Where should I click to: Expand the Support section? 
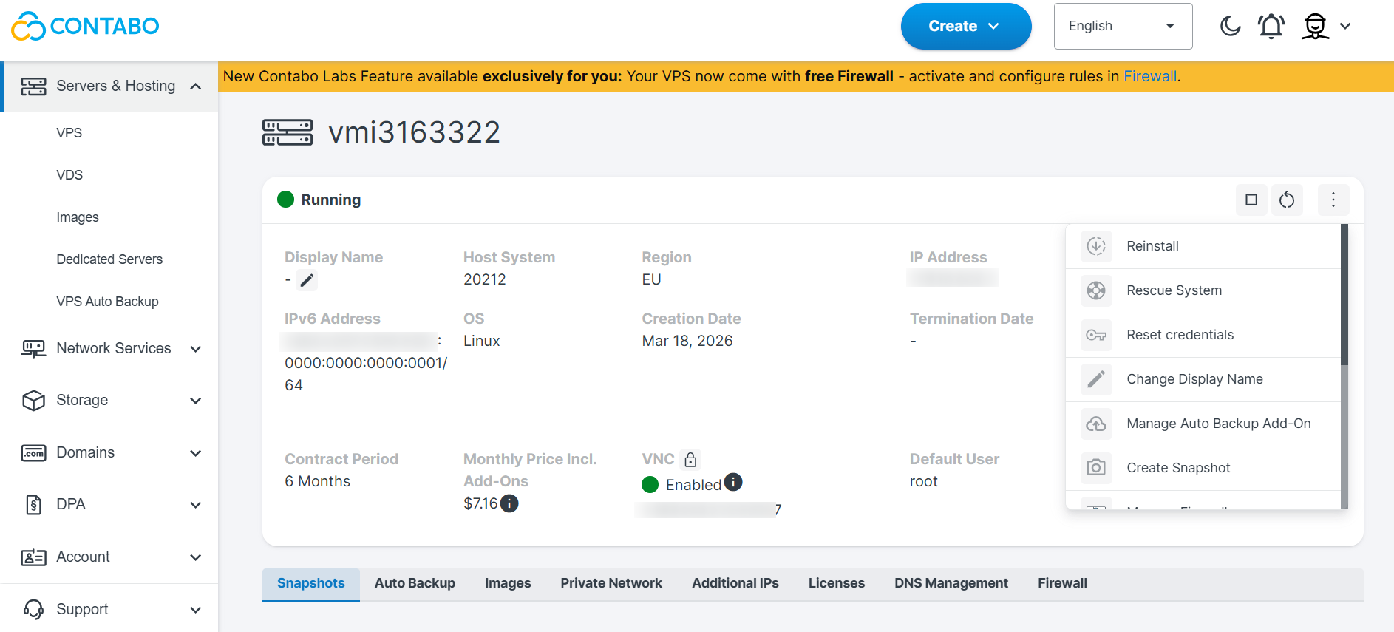196,610
